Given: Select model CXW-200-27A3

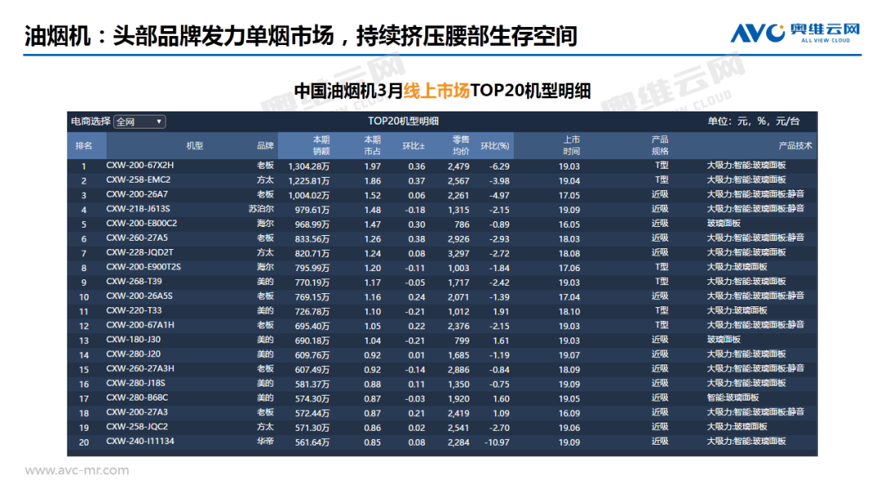Looking at the screenshot, I should pyautogui.click(x=137, y=413).
